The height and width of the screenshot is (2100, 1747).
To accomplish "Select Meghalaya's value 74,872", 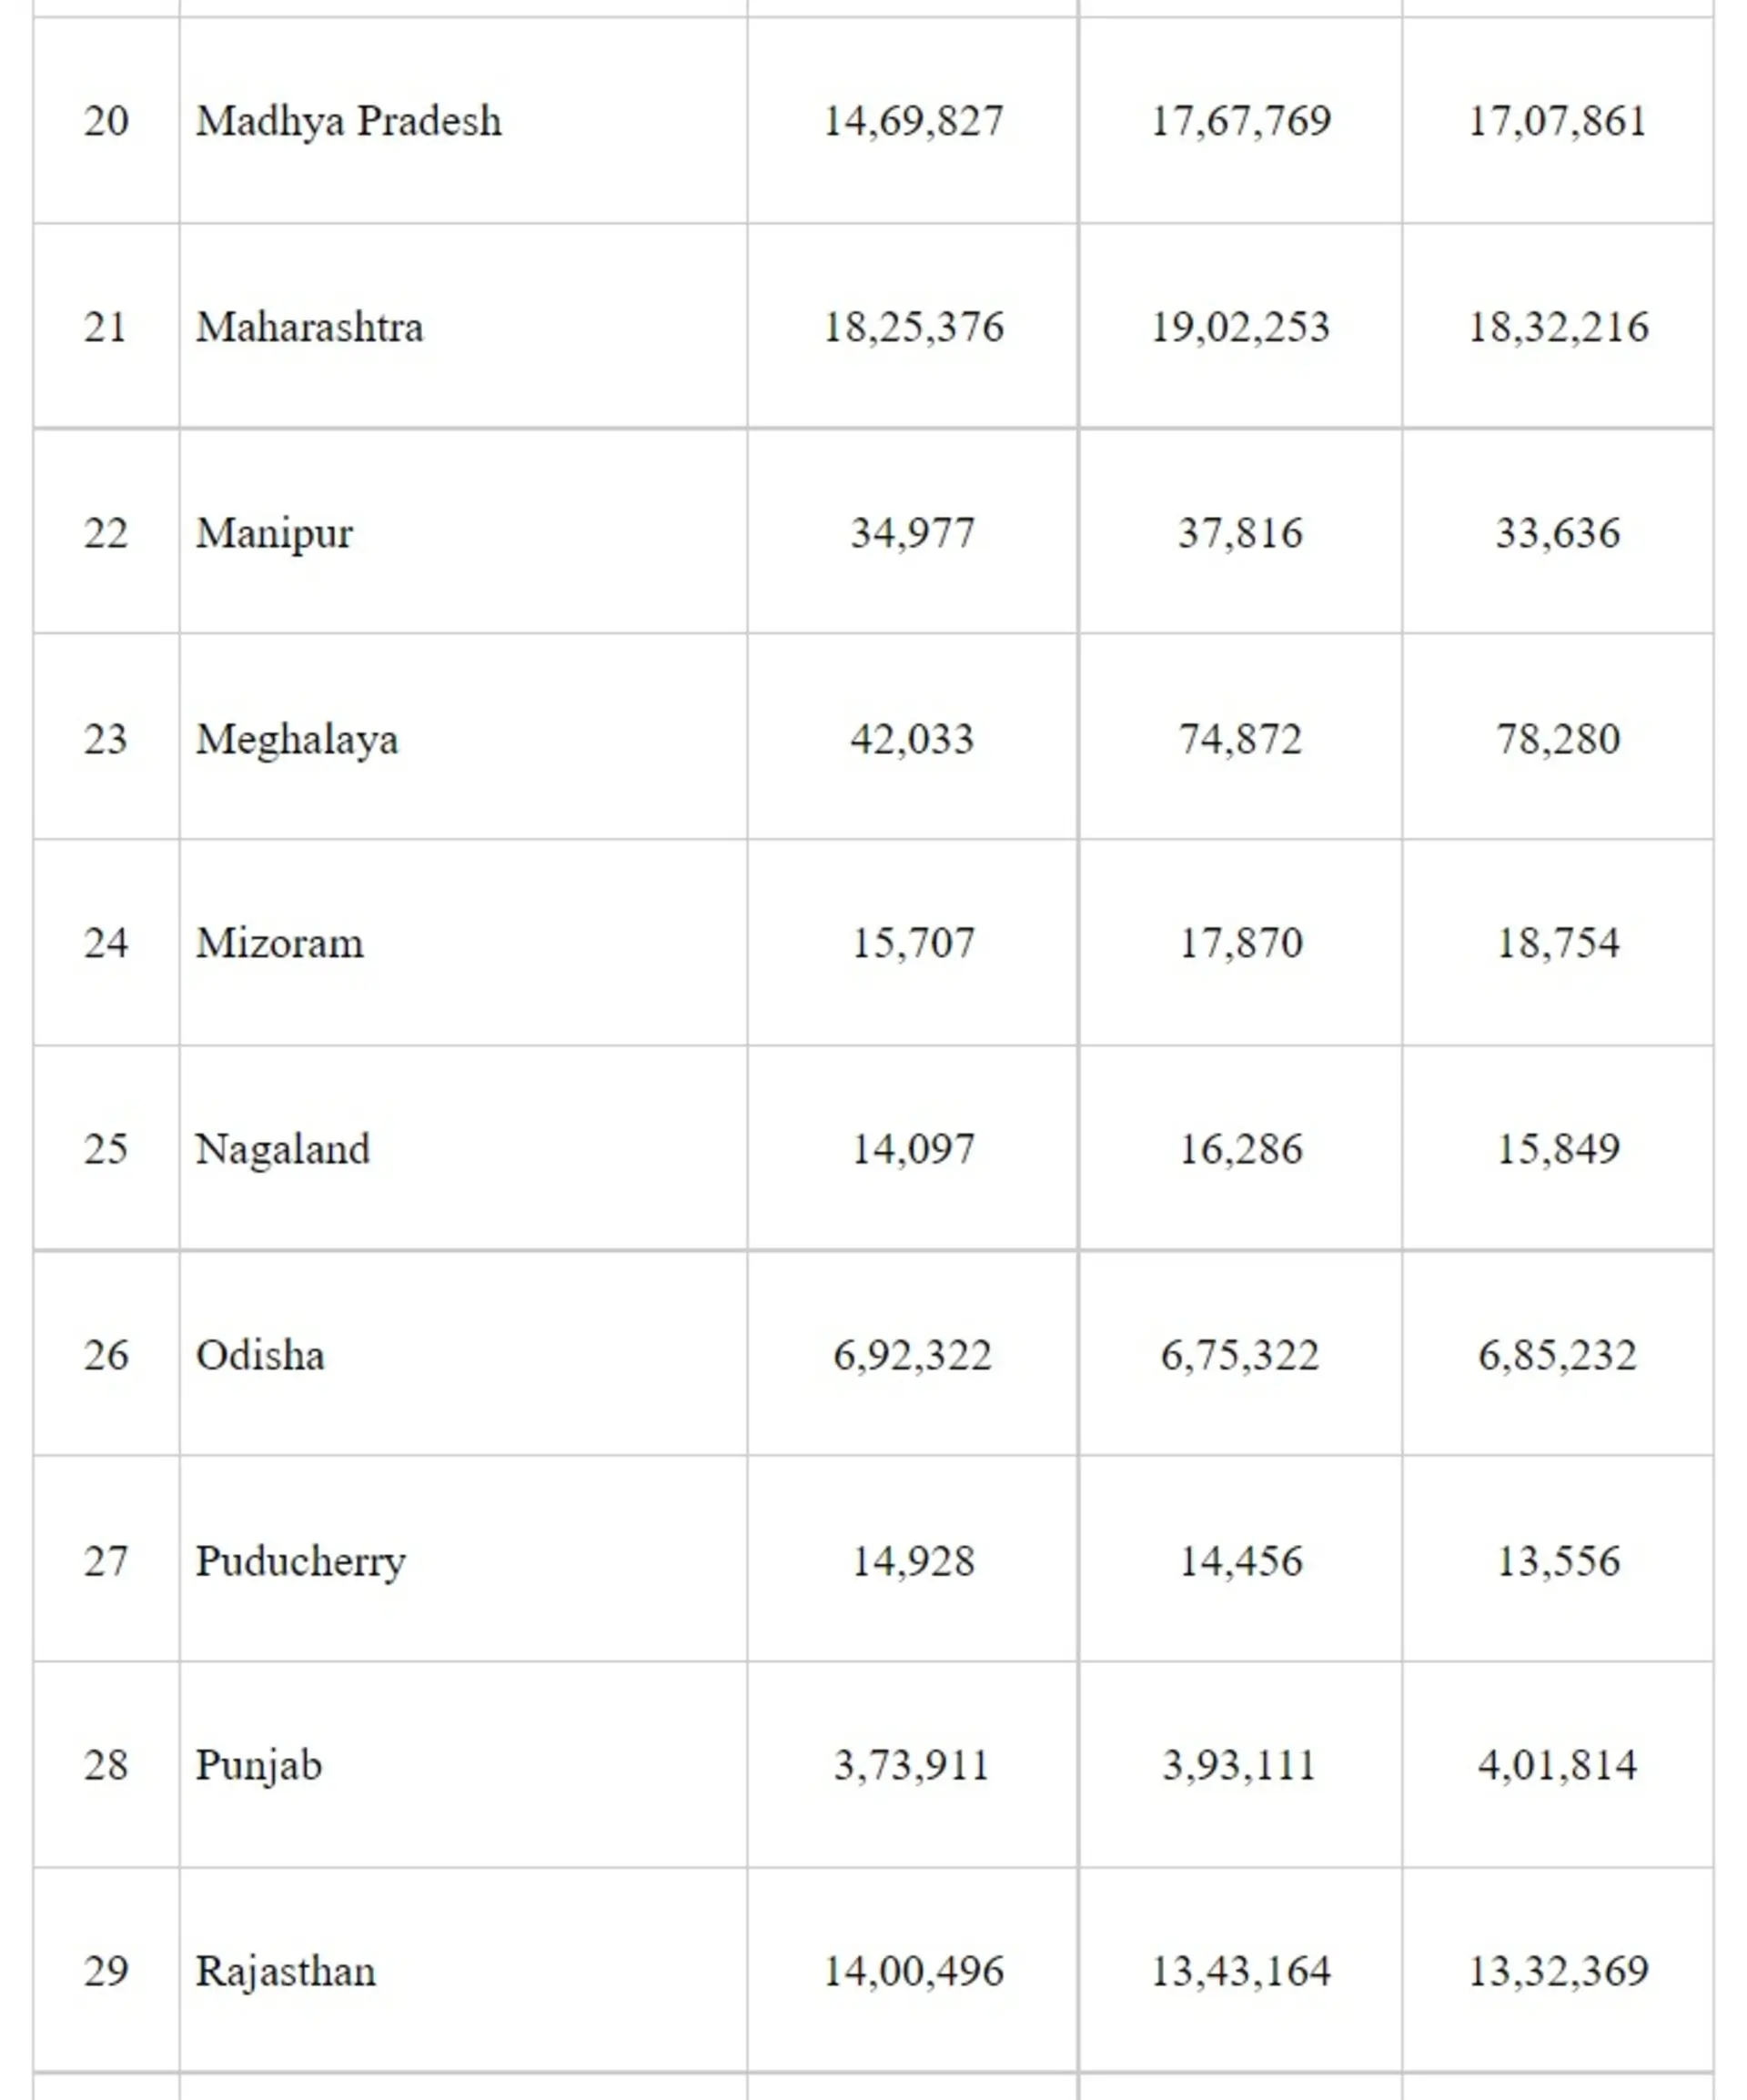I will point(1240,739).
